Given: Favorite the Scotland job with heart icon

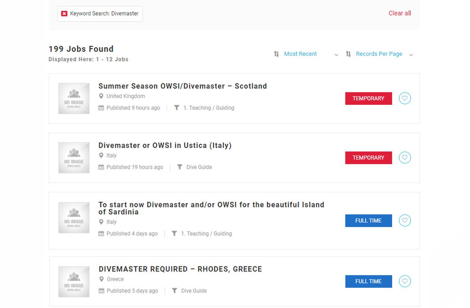Looking at the screenshot, I should [x=405, y=98].
